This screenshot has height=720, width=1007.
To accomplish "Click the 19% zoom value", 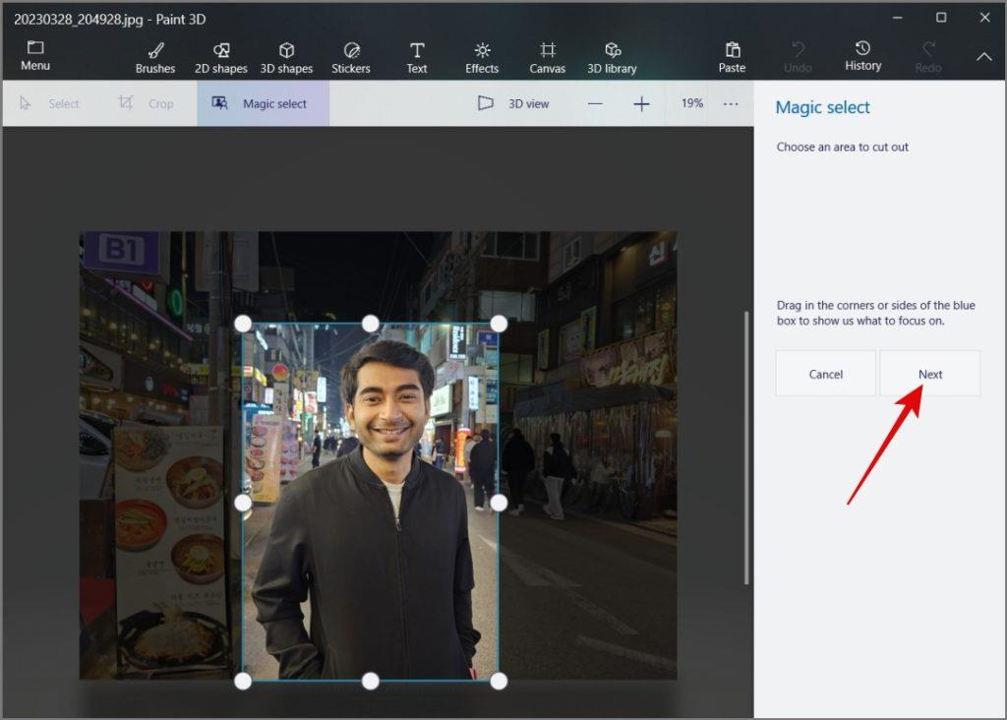I will click(x=692, y=103).
